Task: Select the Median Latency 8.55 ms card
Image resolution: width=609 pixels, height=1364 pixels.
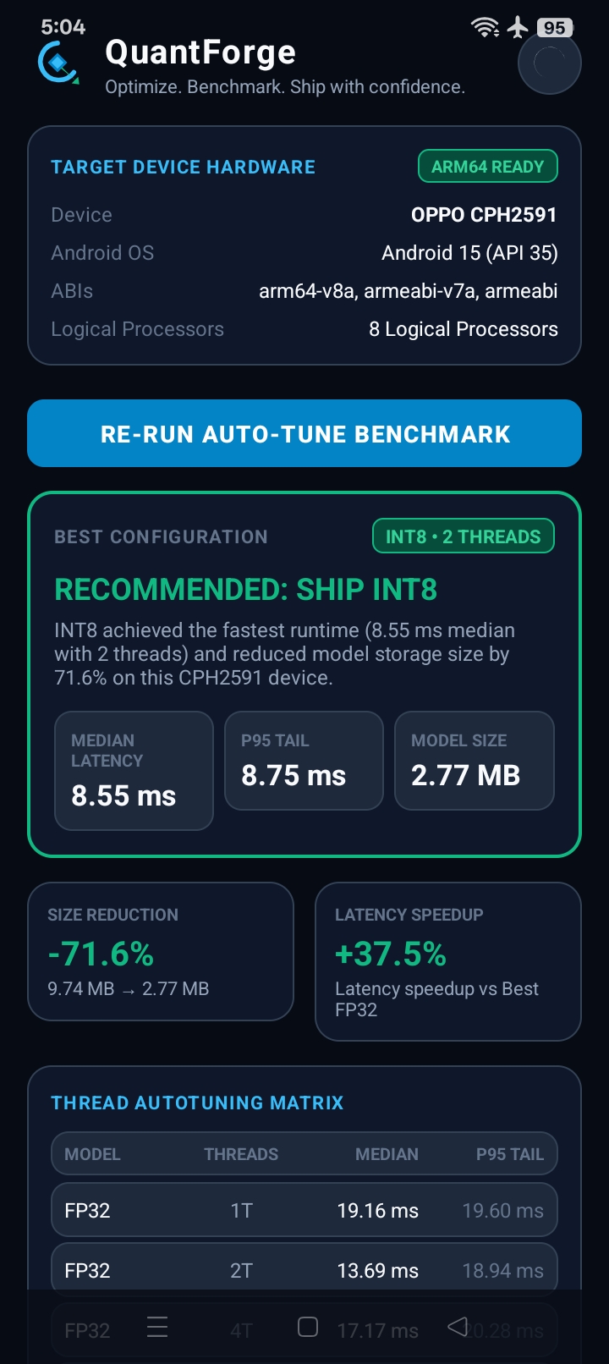Action: (x=134, y=771)
